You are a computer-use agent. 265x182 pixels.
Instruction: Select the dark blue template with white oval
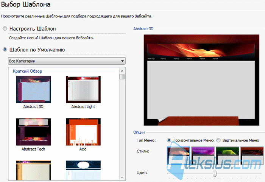tap(83, 170)
